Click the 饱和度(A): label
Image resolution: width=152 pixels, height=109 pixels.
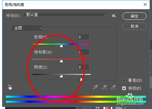pyautogui.click(x=43, y=52)
